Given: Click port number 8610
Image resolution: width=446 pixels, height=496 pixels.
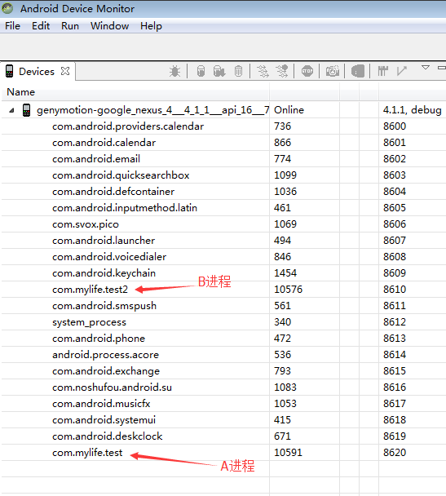Looking at the screenshot, I should point(395,290).
